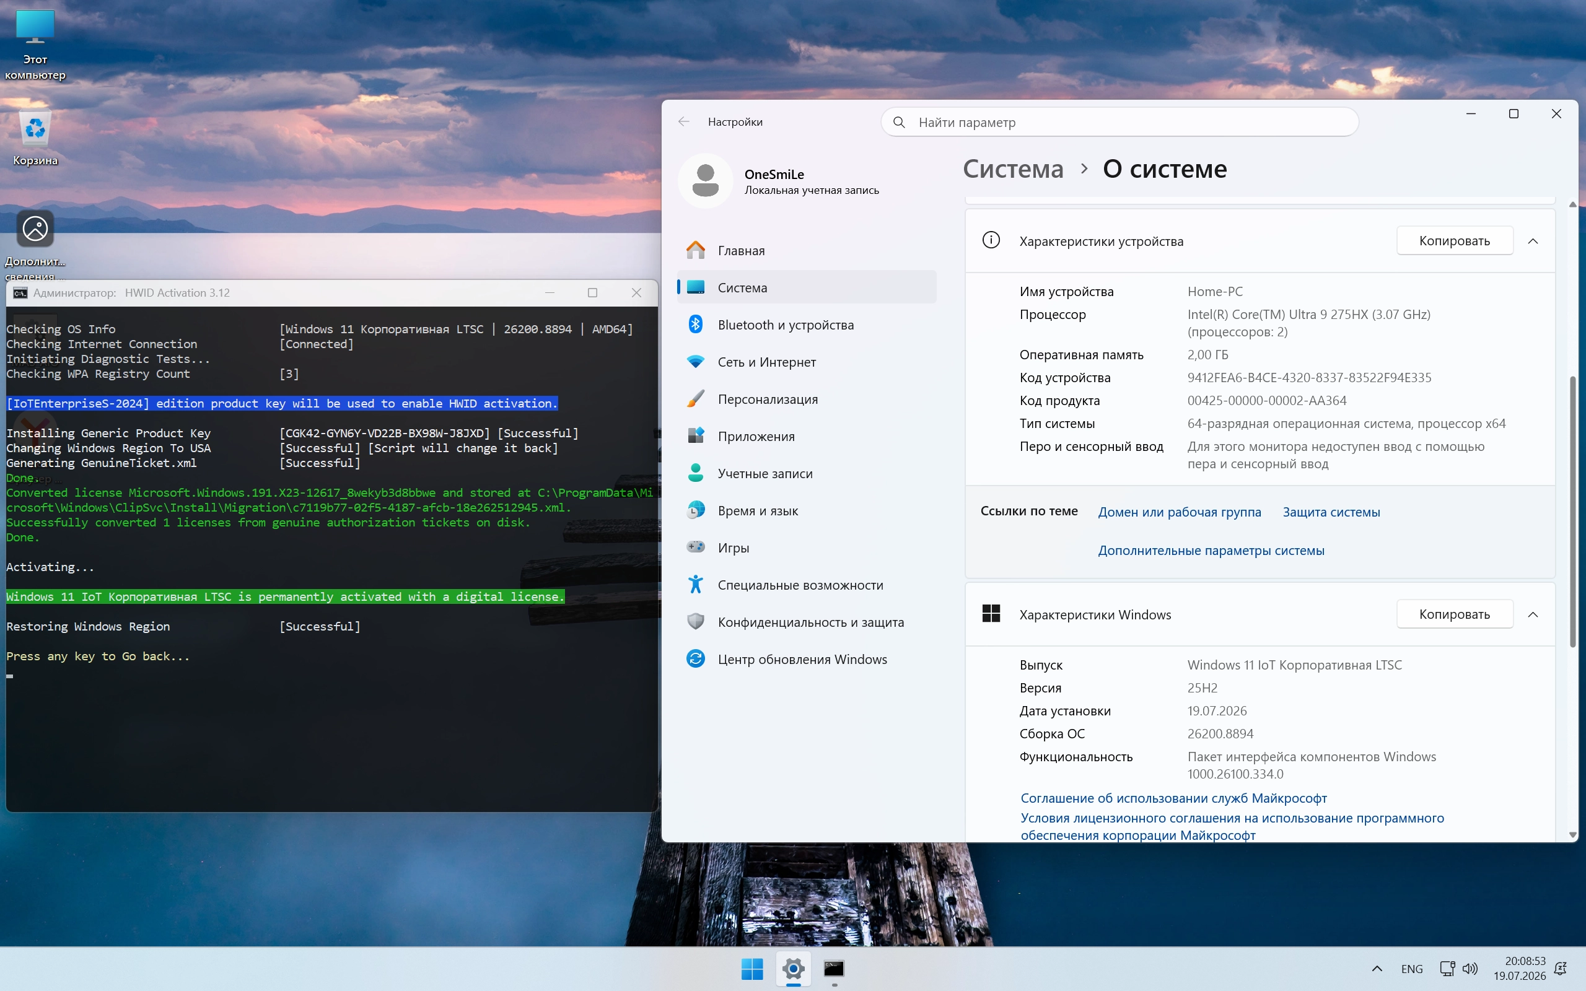The width and height of the screenshot is (1586, 991).
Task: Go to Конфиденциальность и защита page
Action: pyautogui.click(x=806, y=622)
